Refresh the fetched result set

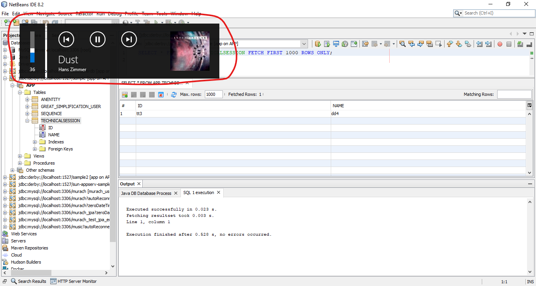tap(174, 94)
